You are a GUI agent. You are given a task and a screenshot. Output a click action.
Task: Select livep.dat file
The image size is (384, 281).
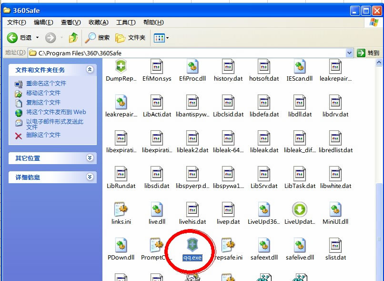click(x=228, y=213)
